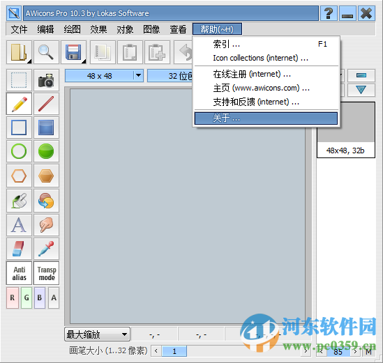Choose Icon collections (internet) entry
The height and width of the screenshot is (363, 383).
[x=266, y=58]
